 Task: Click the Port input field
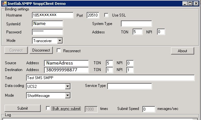[93, 15]
